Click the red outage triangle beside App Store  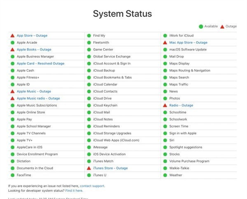[x=12, y=36]
